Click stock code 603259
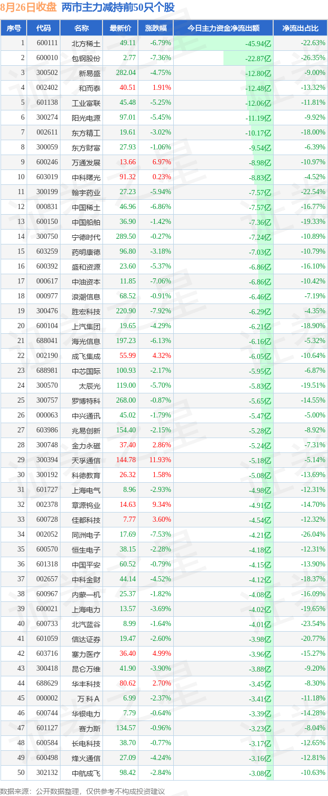 [x=47, y=251]
